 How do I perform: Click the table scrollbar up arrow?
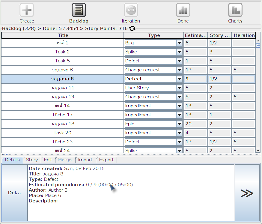click(258, 41)
